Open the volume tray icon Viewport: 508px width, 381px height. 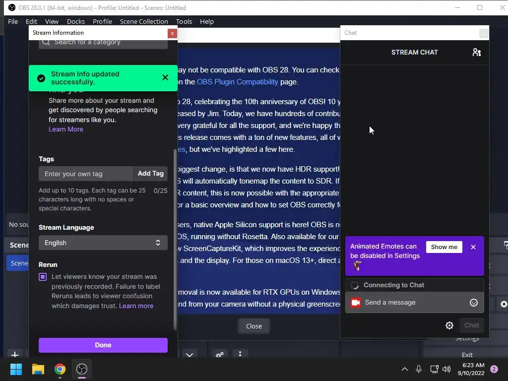[x=446, y=369]
